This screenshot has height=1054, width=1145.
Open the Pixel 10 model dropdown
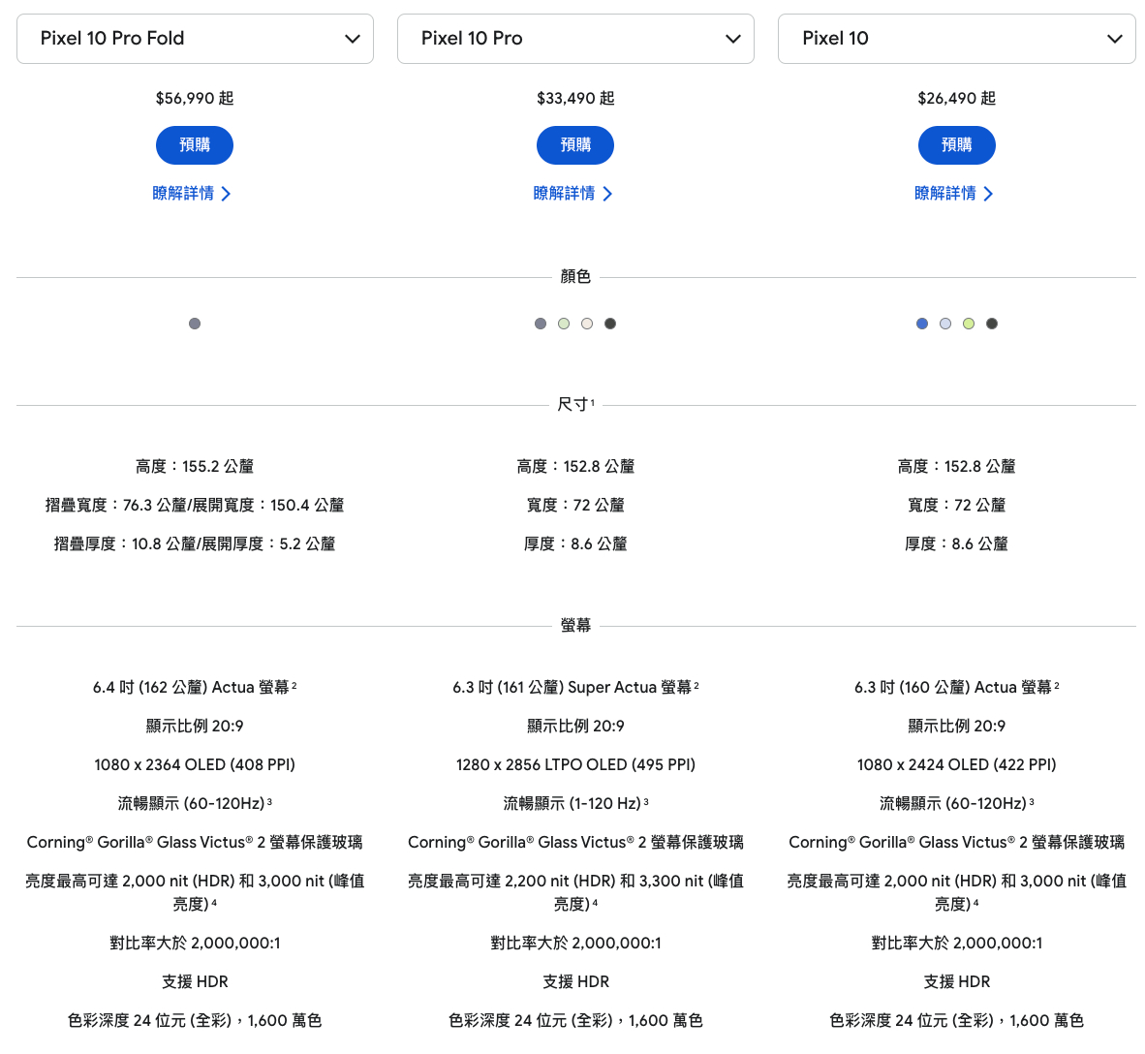click(x=957, y=39)
